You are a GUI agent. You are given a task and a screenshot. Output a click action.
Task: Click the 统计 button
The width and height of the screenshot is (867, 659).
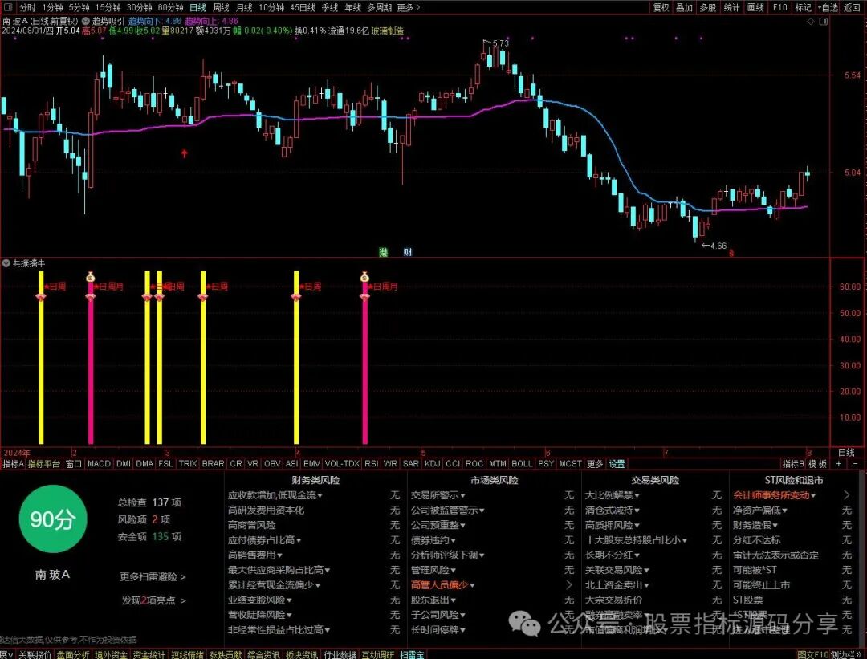pos(731,7)
